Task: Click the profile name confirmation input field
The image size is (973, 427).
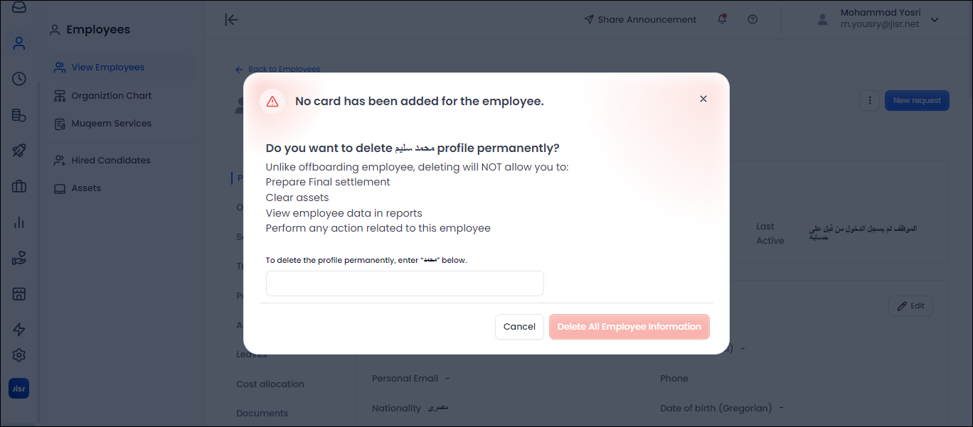Action: pos(405,283)
